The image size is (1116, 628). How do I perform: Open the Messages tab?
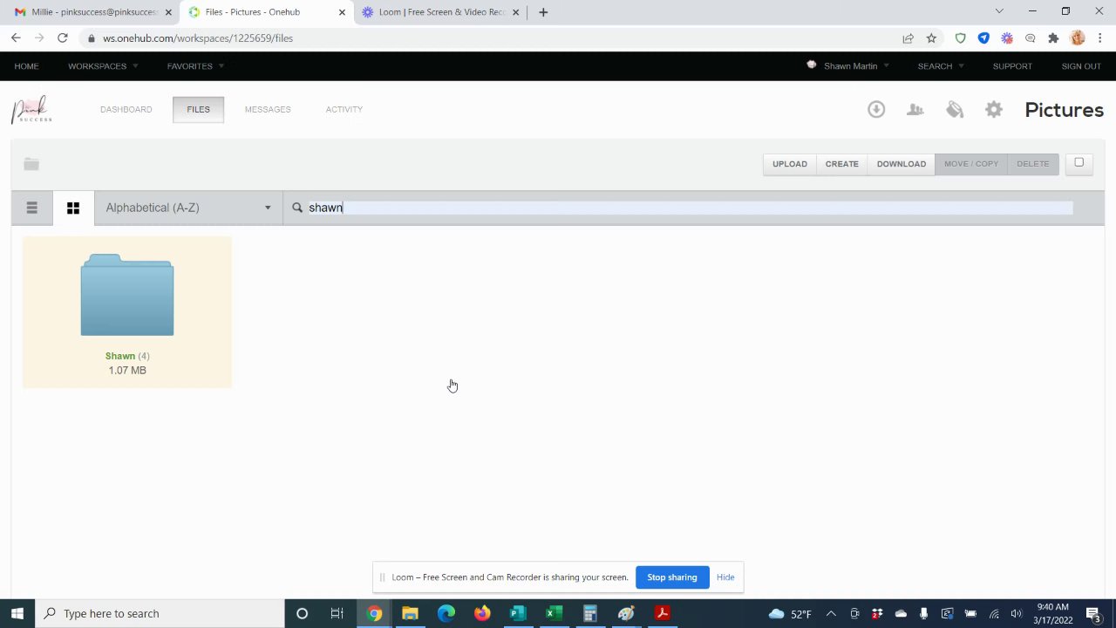point(268,109)
